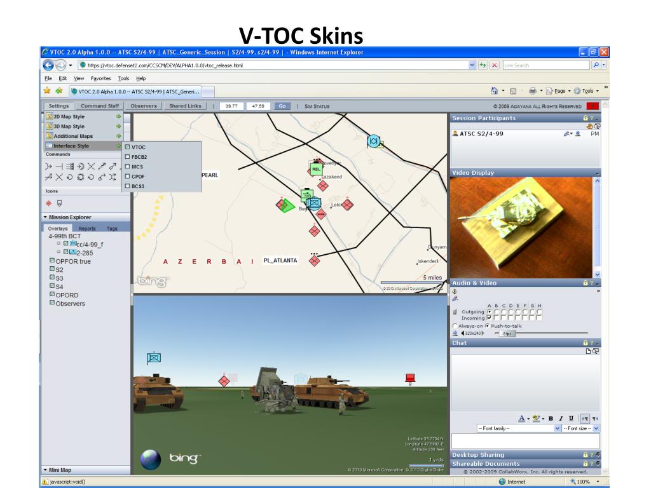Select Outgoing channel B radio button
The height and width of the screenshot is (488, 651).
(497, 311)
